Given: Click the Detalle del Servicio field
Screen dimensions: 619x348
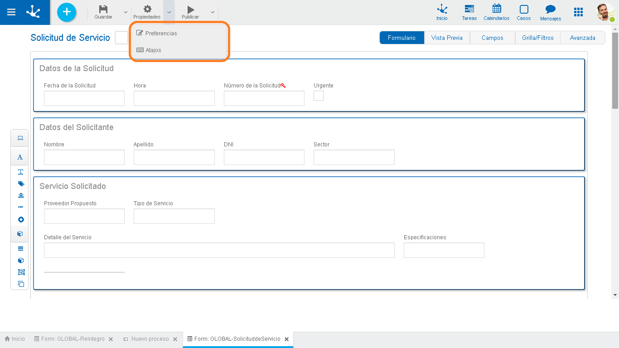Looking at the screenshot, I should 219,250.
